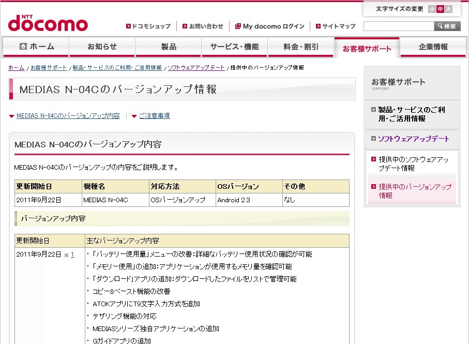Image resolution: width=469 pixels, height=344 pixels.
Task: Click the Gガイドアプリの追加 item
Action: pos(122,341)
